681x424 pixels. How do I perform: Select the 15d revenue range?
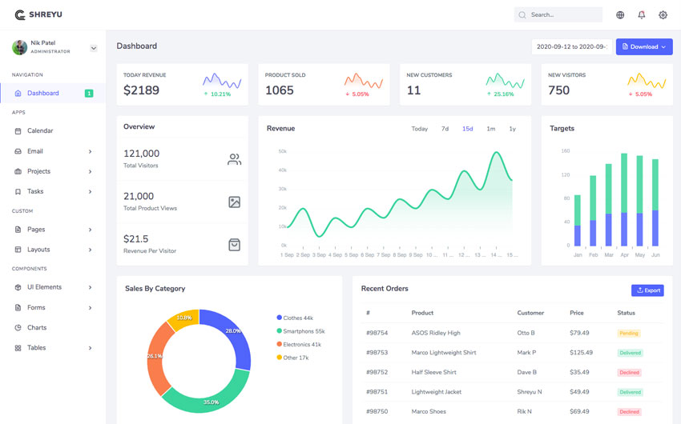tap(467, 129)
